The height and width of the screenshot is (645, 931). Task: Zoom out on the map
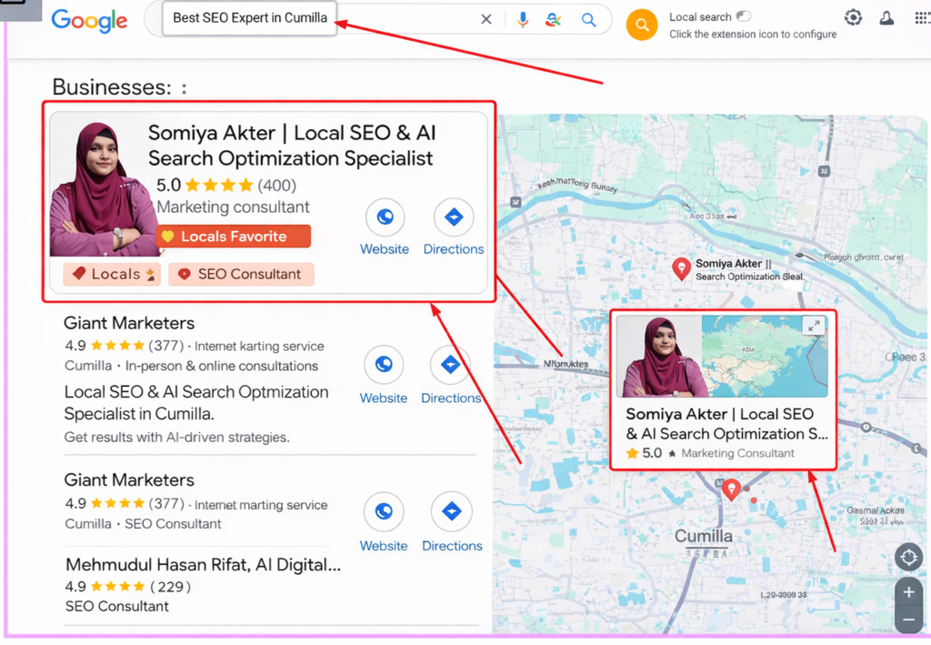coord(908,620)
